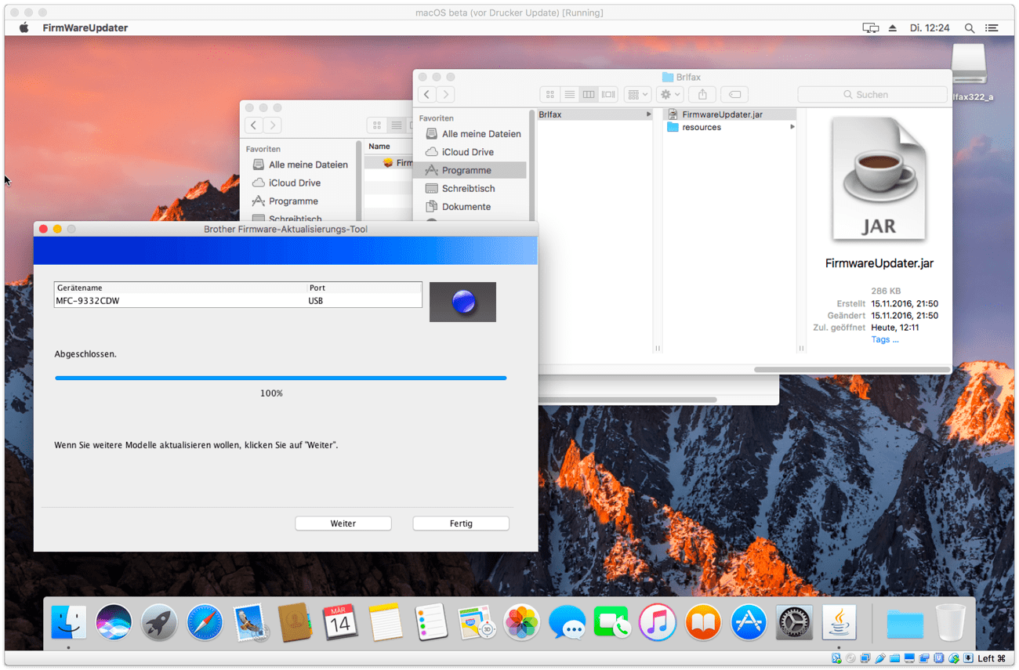Click the Di. 12:24 clock
Viewport: 1019px width, 670px height.
coord(930,27)
